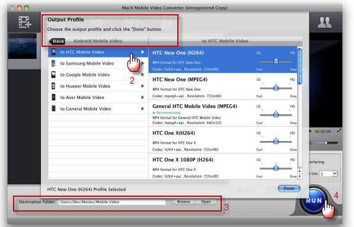This screenshot has height=227, width=354.
Task: Select to HTC Mobile Video category
Action: click(98, 52)
